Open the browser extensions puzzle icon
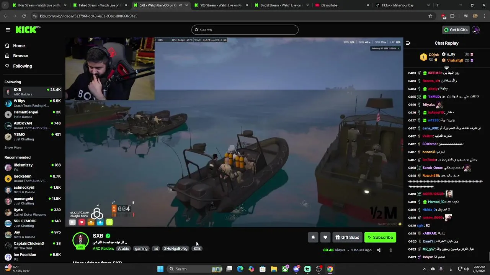The width and height of the screenshot is (490, 275). (x=452, y=16)
